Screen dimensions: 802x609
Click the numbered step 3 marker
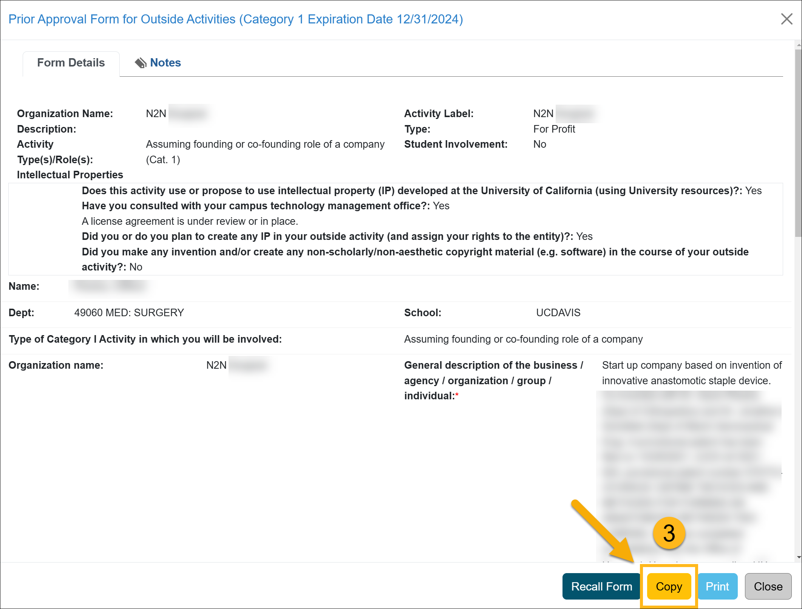pyautogui.click(x=669, y=533)
